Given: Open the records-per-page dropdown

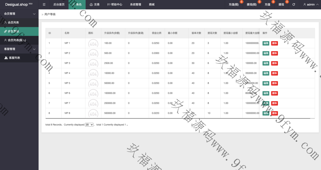Looking at the screenshot, I should click(89, 125).
